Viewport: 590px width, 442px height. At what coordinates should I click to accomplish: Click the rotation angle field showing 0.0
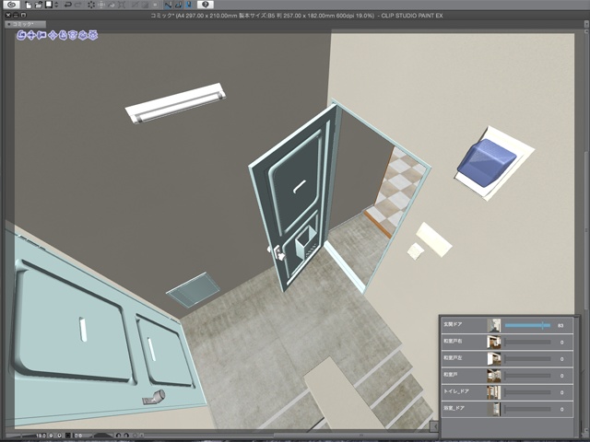point(79,436)
